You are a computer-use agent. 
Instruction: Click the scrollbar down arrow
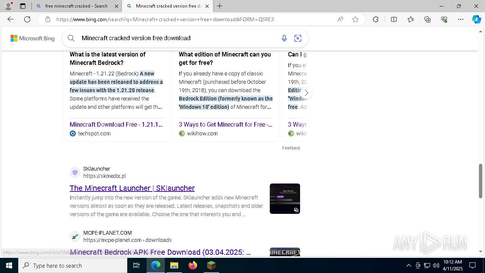(x=481, y=251)
